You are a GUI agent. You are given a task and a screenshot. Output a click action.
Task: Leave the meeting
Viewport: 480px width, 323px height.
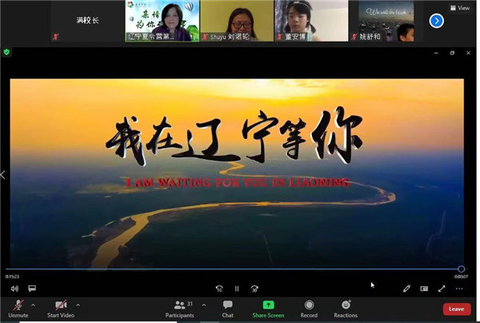457,309
